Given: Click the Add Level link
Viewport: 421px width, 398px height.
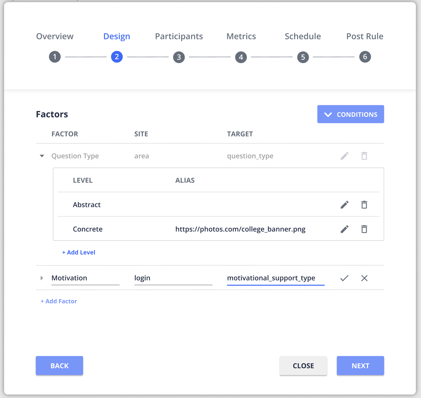Looking at the screenshot, I should (79, 252).
